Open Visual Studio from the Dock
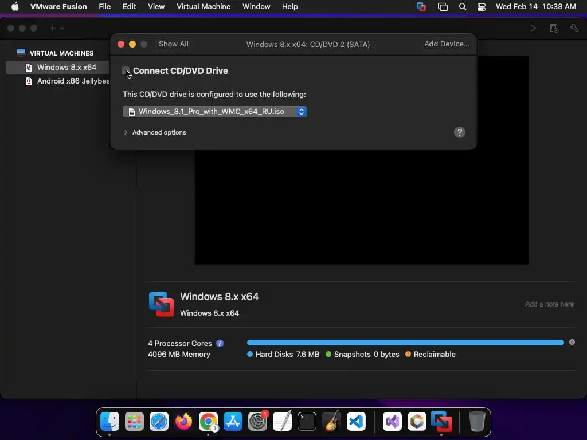The image size is (587, 440). 392,422
